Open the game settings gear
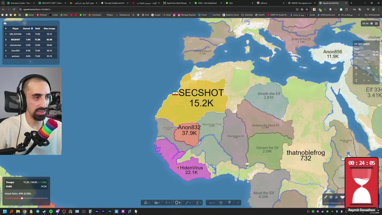Screen dimensions: 382x215 tap(372, 23)
